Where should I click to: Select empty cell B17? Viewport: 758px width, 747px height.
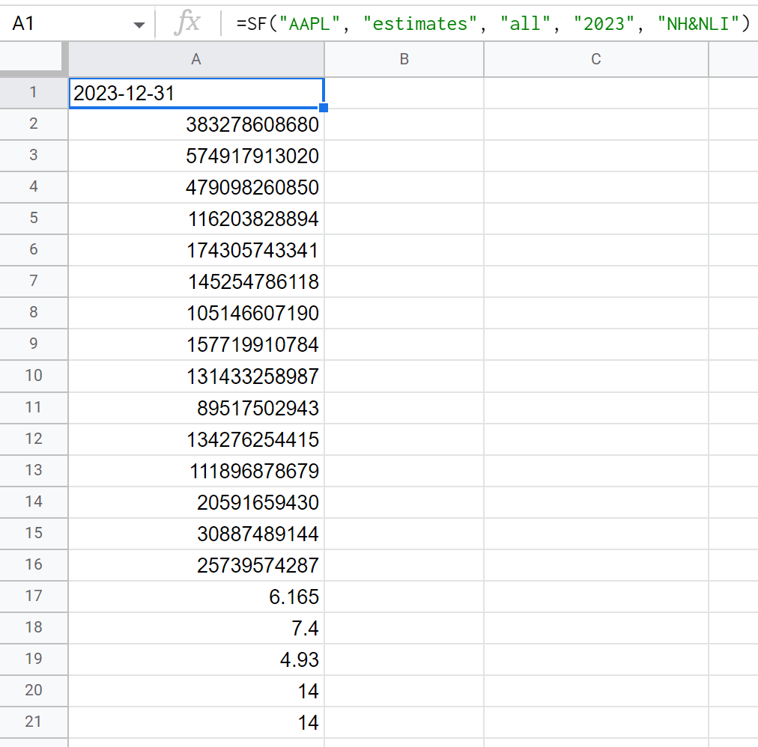(x=404, y=597)
